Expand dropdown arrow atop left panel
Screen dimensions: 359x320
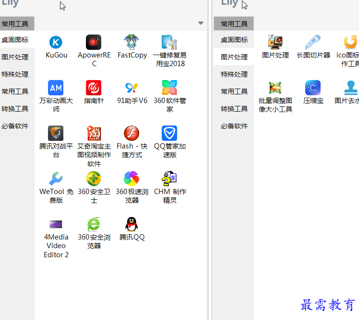click(201, 23)
